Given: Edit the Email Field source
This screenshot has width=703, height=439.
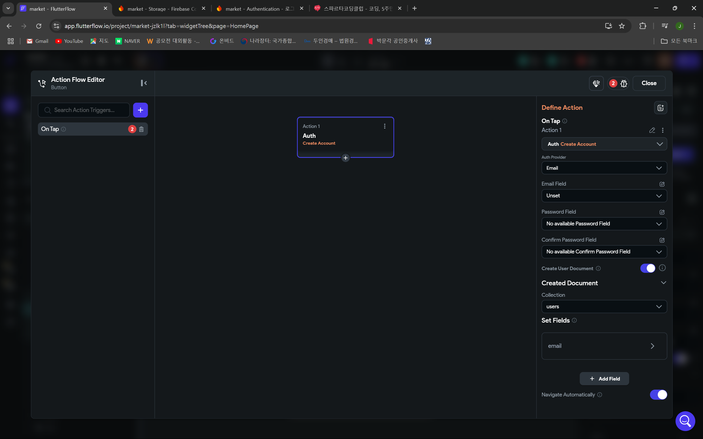Looking at the screenshot, I should [x=662, y=184].
